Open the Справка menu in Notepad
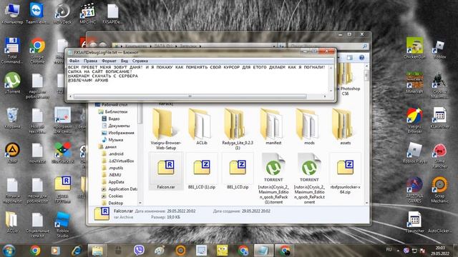 pos(140,61)
